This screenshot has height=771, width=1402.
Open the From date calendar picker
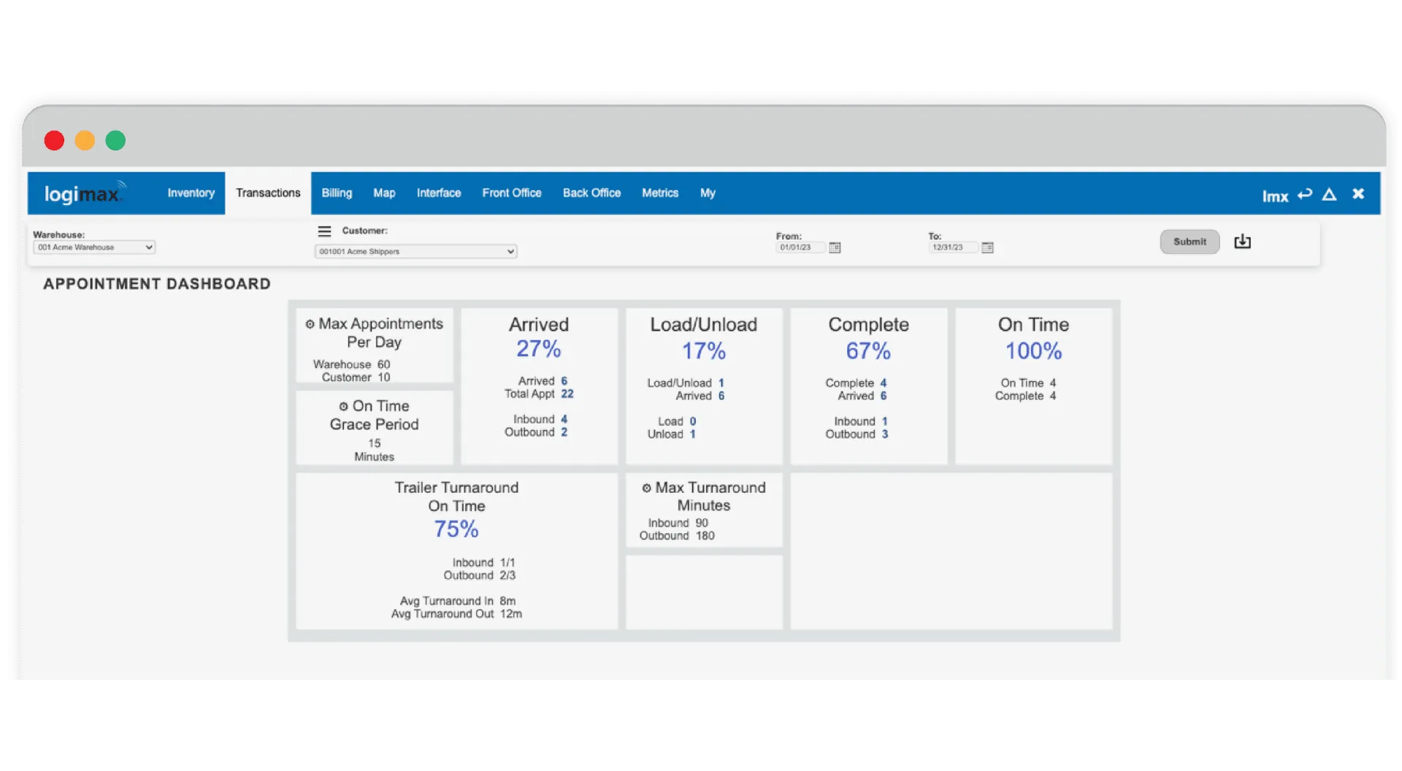[835, 248]
